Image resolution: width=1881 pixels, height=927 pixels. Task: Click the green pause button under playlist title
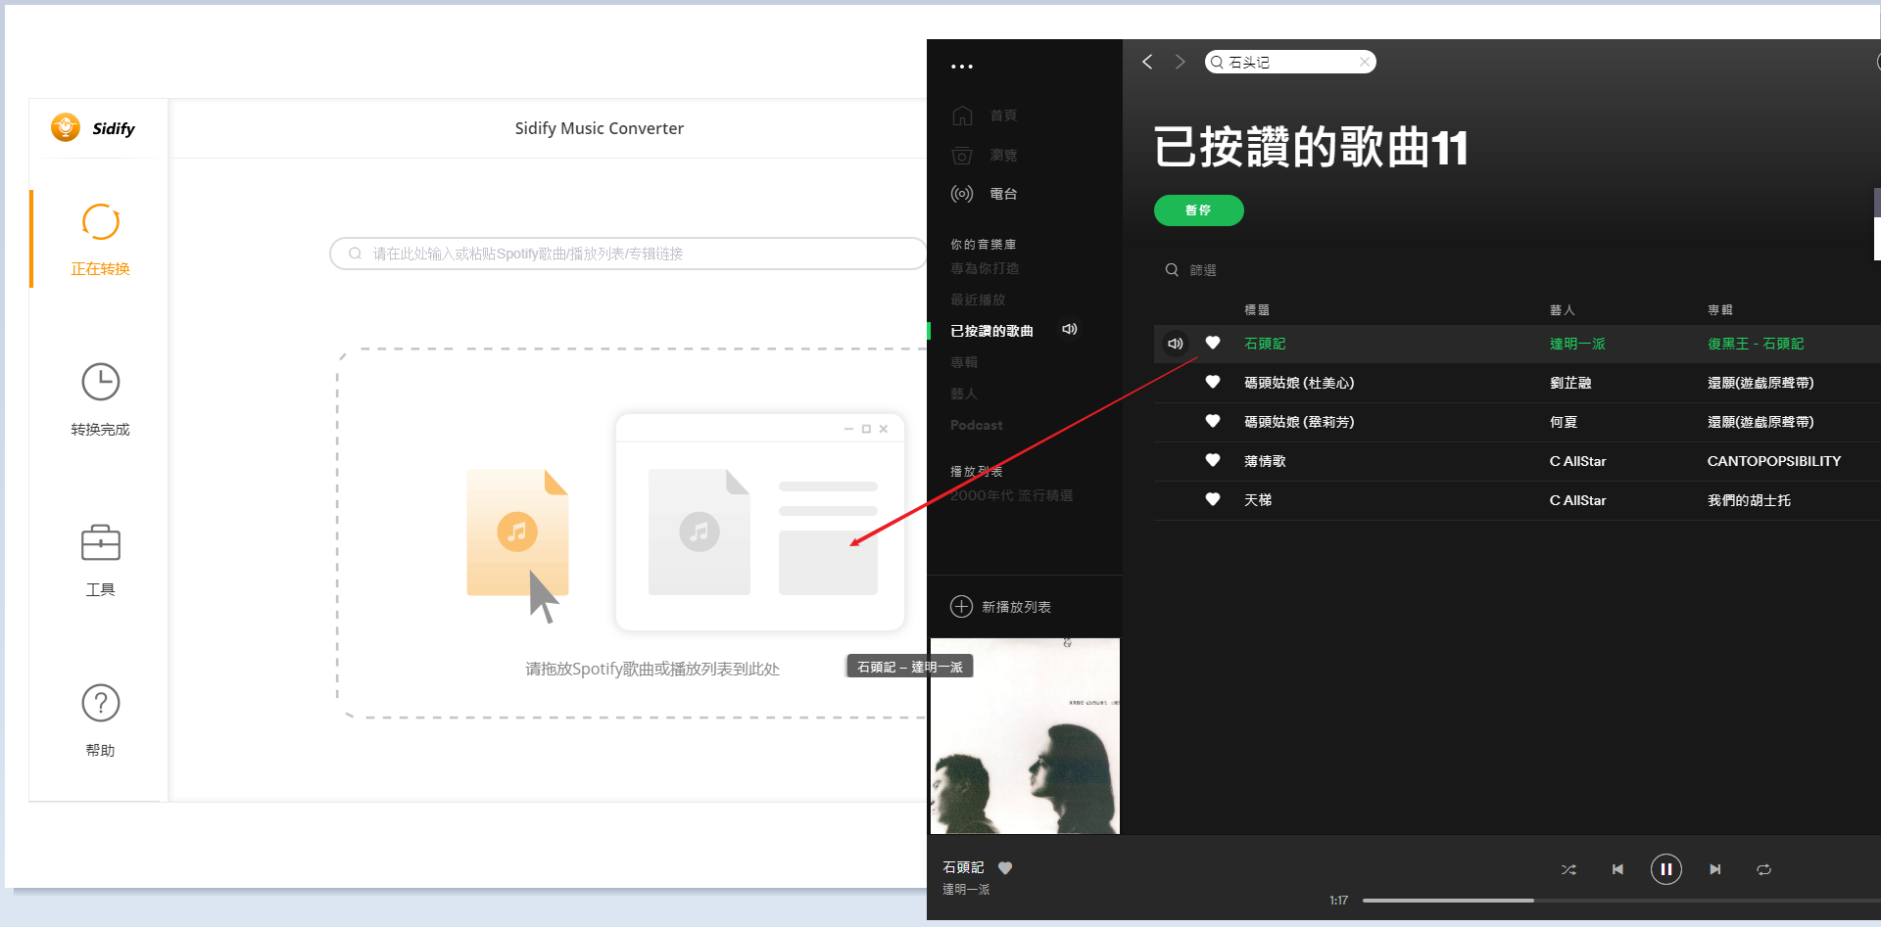(x=1198, y=210)
